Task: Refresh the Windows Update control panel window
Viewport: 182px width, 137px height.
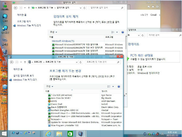Action: [x=143, y=35]
